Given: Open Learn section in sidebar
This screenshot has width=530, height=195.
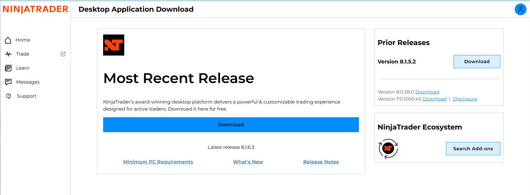Looking at the screenshot, I should pyautogui.click(x=23, y=68).
